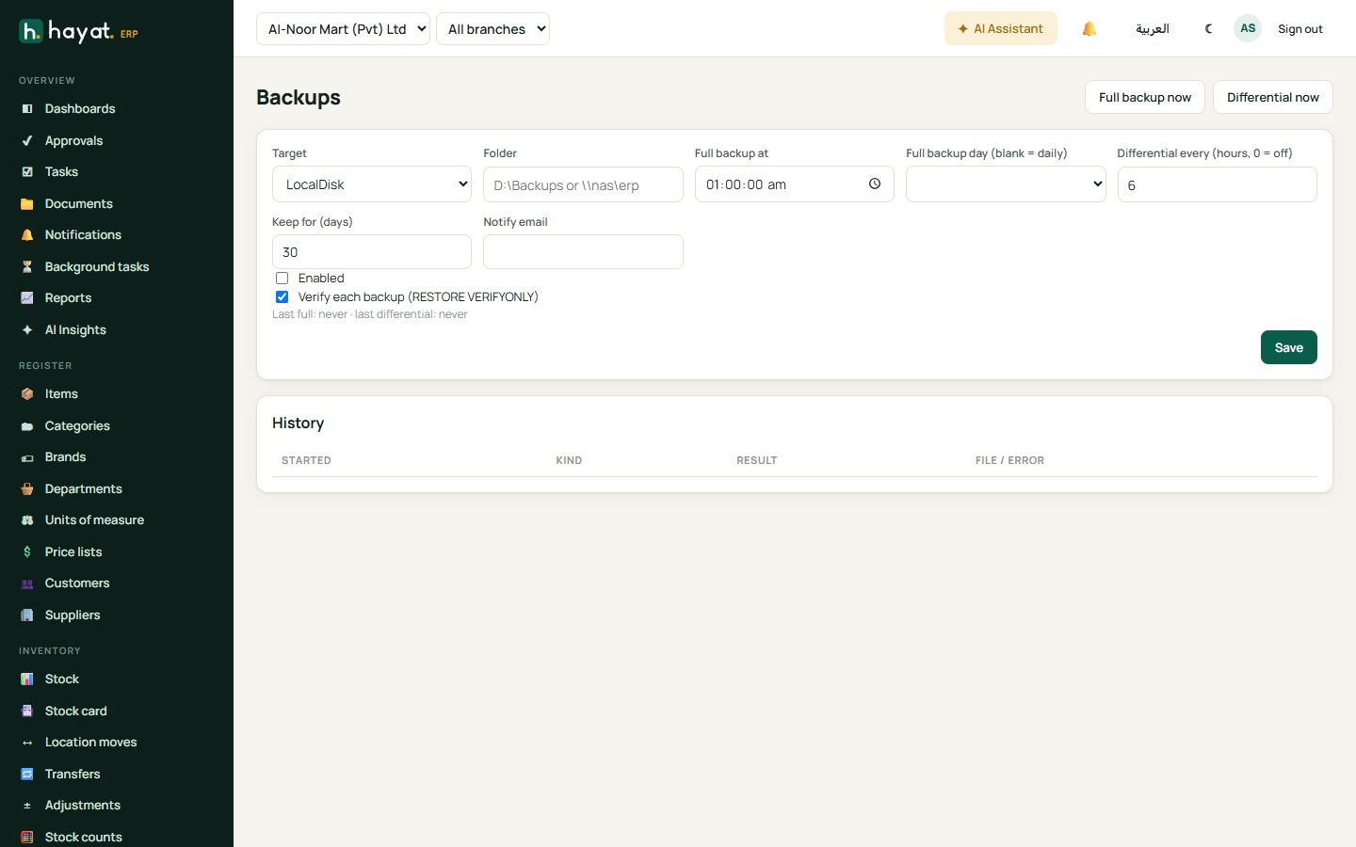Image resolution: width=1356 pixels, height=847 pixels.
Task: Open the AS user avatar
Action: click(x=1248, y=28)
